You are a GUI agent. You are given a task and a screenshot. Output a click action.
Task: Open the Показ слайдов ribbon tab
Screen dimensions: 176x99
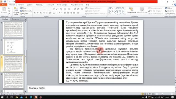coord(62,5)
